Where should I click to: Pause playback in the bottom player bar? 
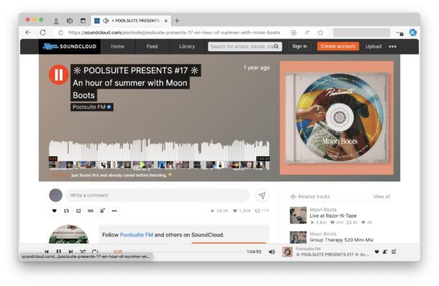[x=58, y=251]
